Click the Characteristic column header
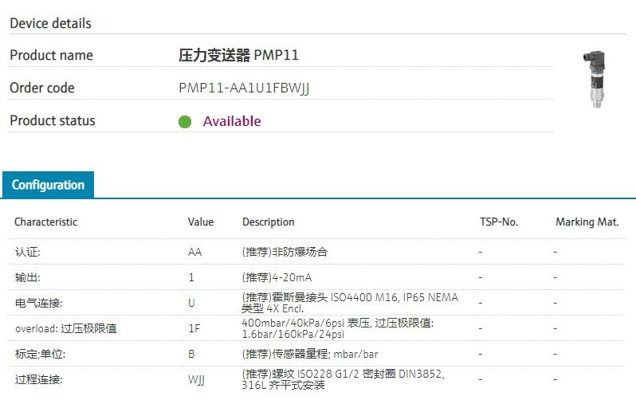Image resolution: width=636 pixels, height=400 pixels. click(45, 222)
